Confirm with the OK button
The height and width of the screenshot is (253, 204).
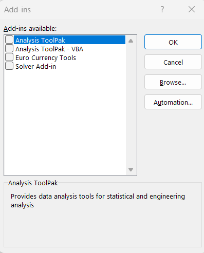[173, 42]
